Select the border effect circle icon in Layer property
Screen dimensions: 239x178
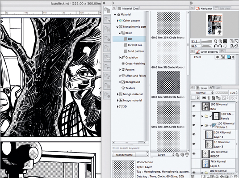click(x=218, y=57)
